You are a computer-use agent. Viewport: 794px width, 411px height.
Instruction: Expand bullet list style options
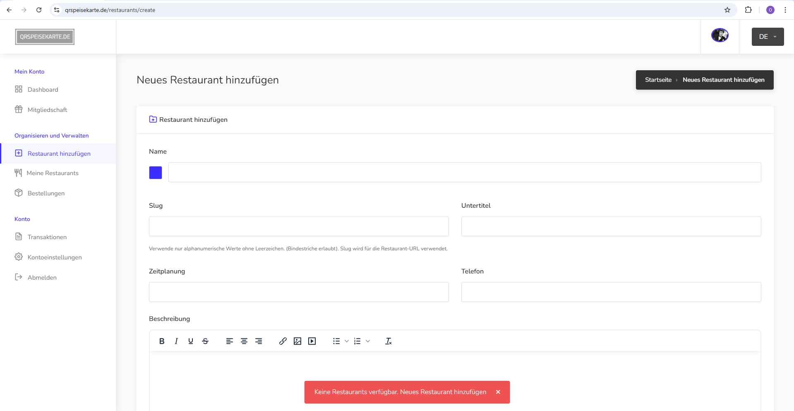347,341
